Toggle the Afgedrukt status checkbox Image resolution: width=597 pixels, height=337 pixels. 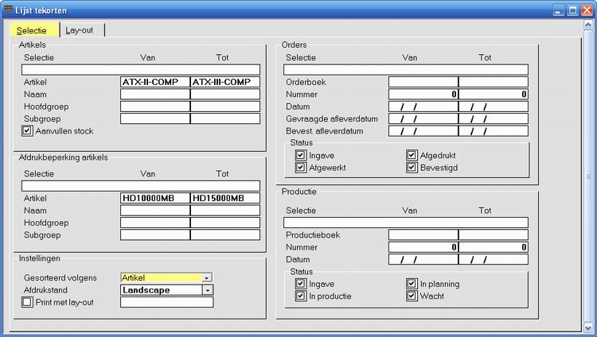tap(412, 155)
